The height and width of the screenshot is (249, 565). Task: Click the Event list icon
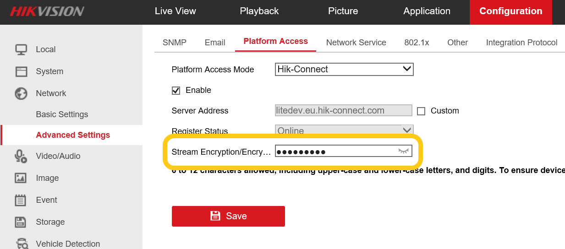21,200
